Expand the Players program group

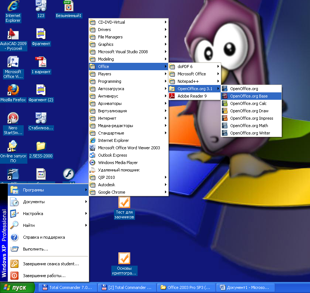pos(128,74)
